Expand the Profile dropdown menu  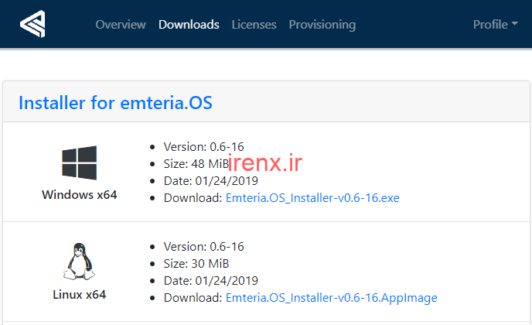tap(495, 25)
